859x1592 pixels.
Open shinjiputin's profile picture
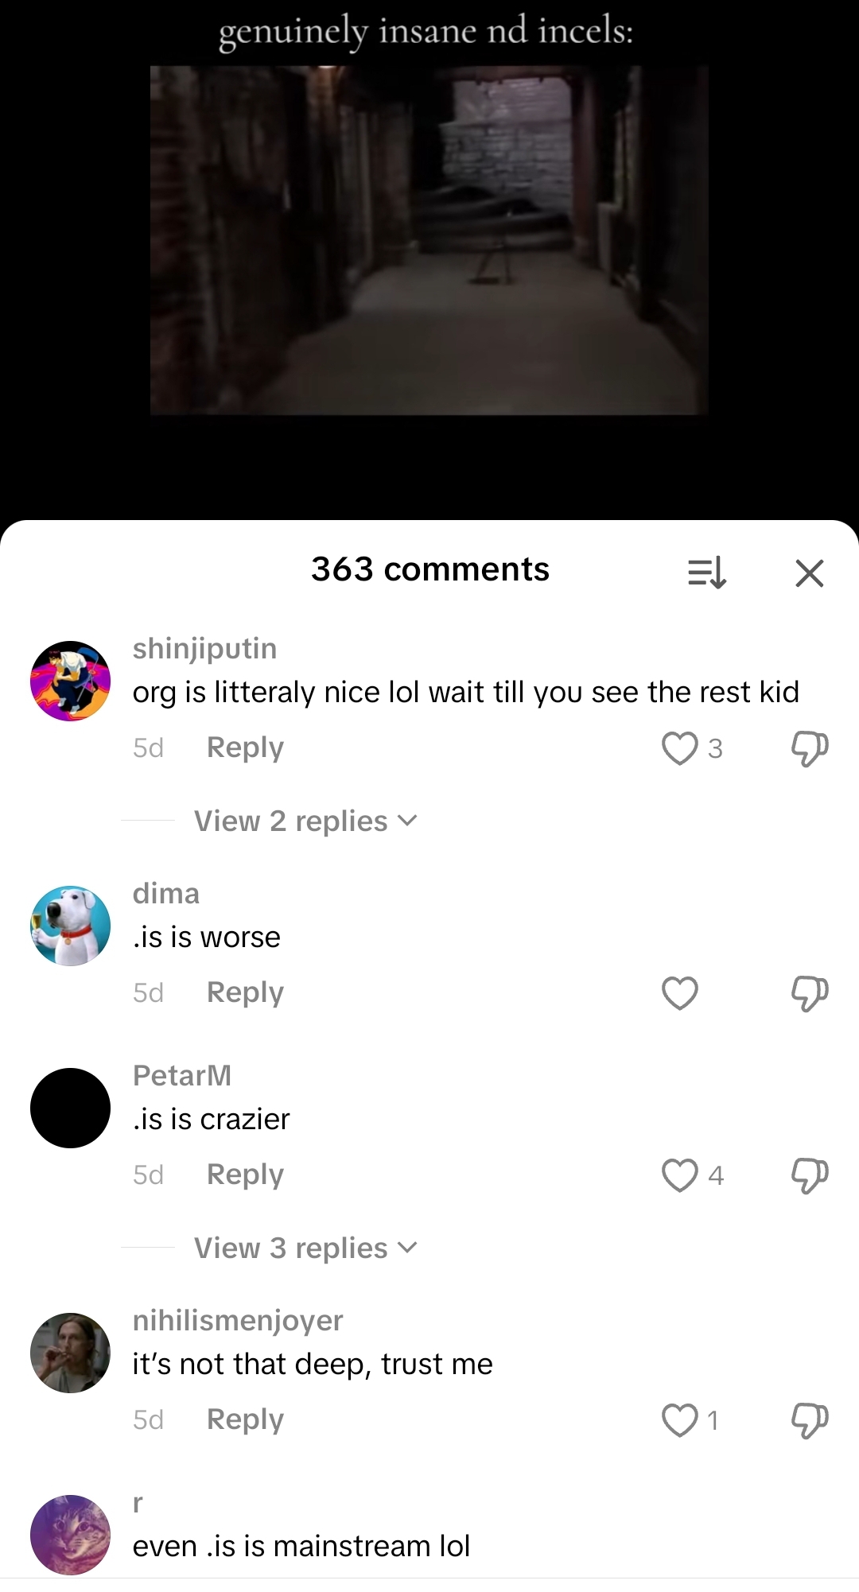coord(70,681)
